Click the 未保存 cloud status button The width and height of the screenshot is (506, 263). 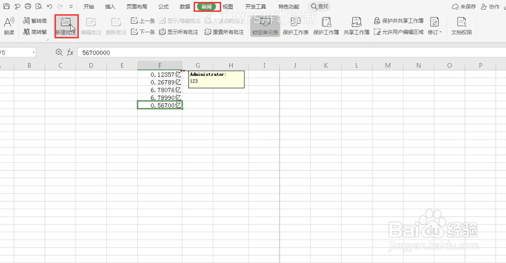tap(464, 7)
